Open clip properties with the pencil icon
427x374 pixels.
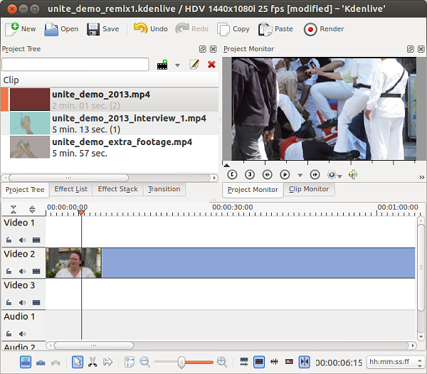(x=194, y=65)
